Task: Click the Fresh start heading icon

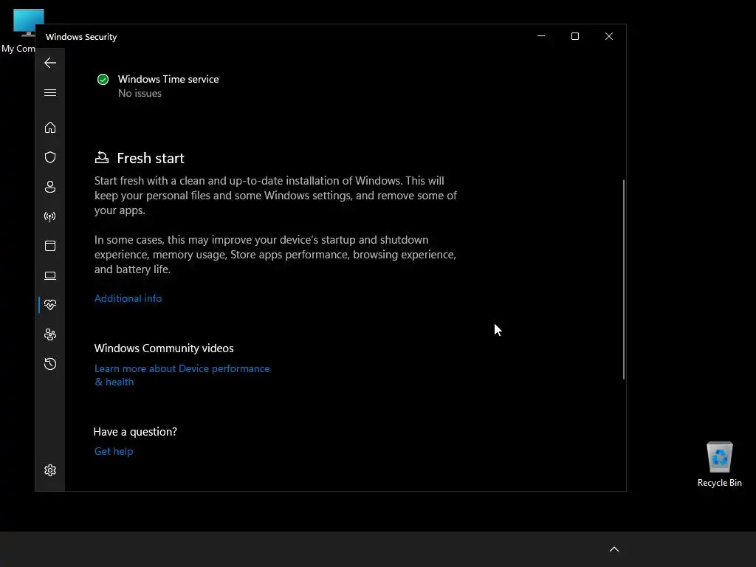Action: 102,158
